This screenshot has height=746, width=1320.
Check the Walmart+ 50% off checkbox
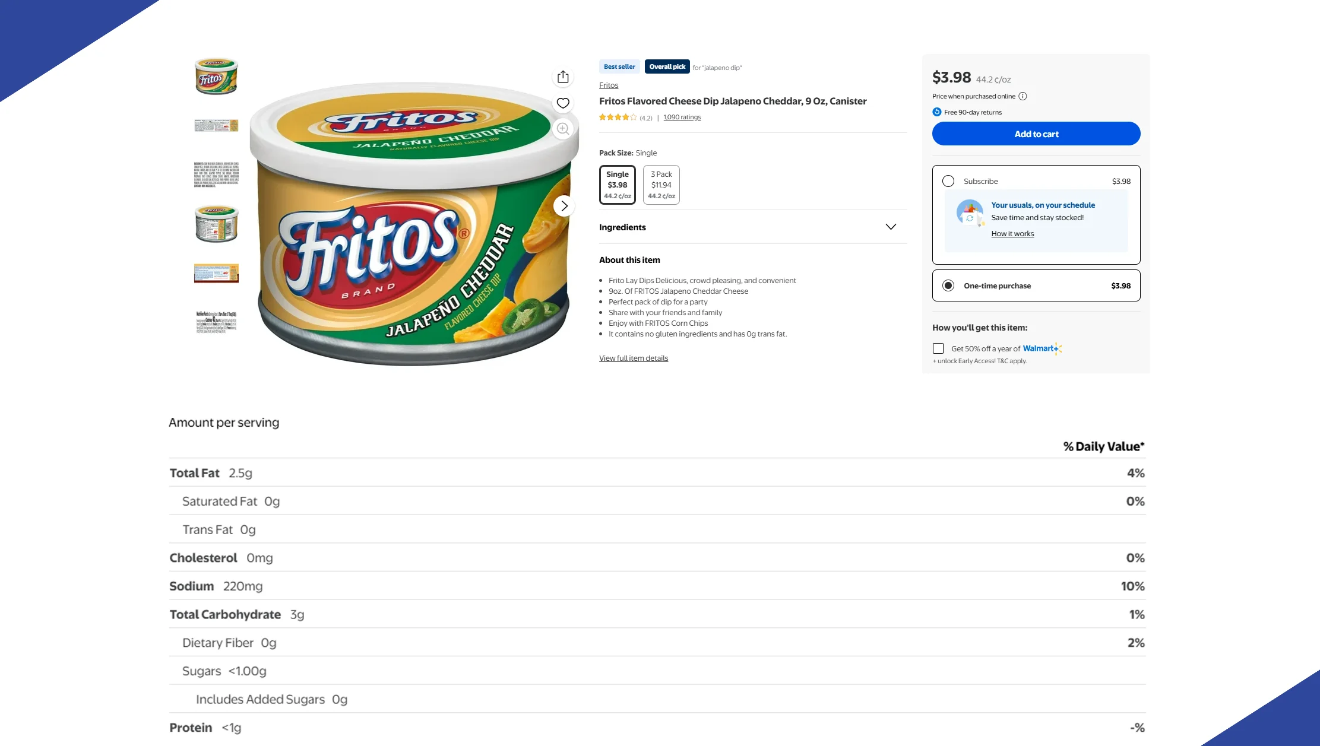tap(938, 348)
